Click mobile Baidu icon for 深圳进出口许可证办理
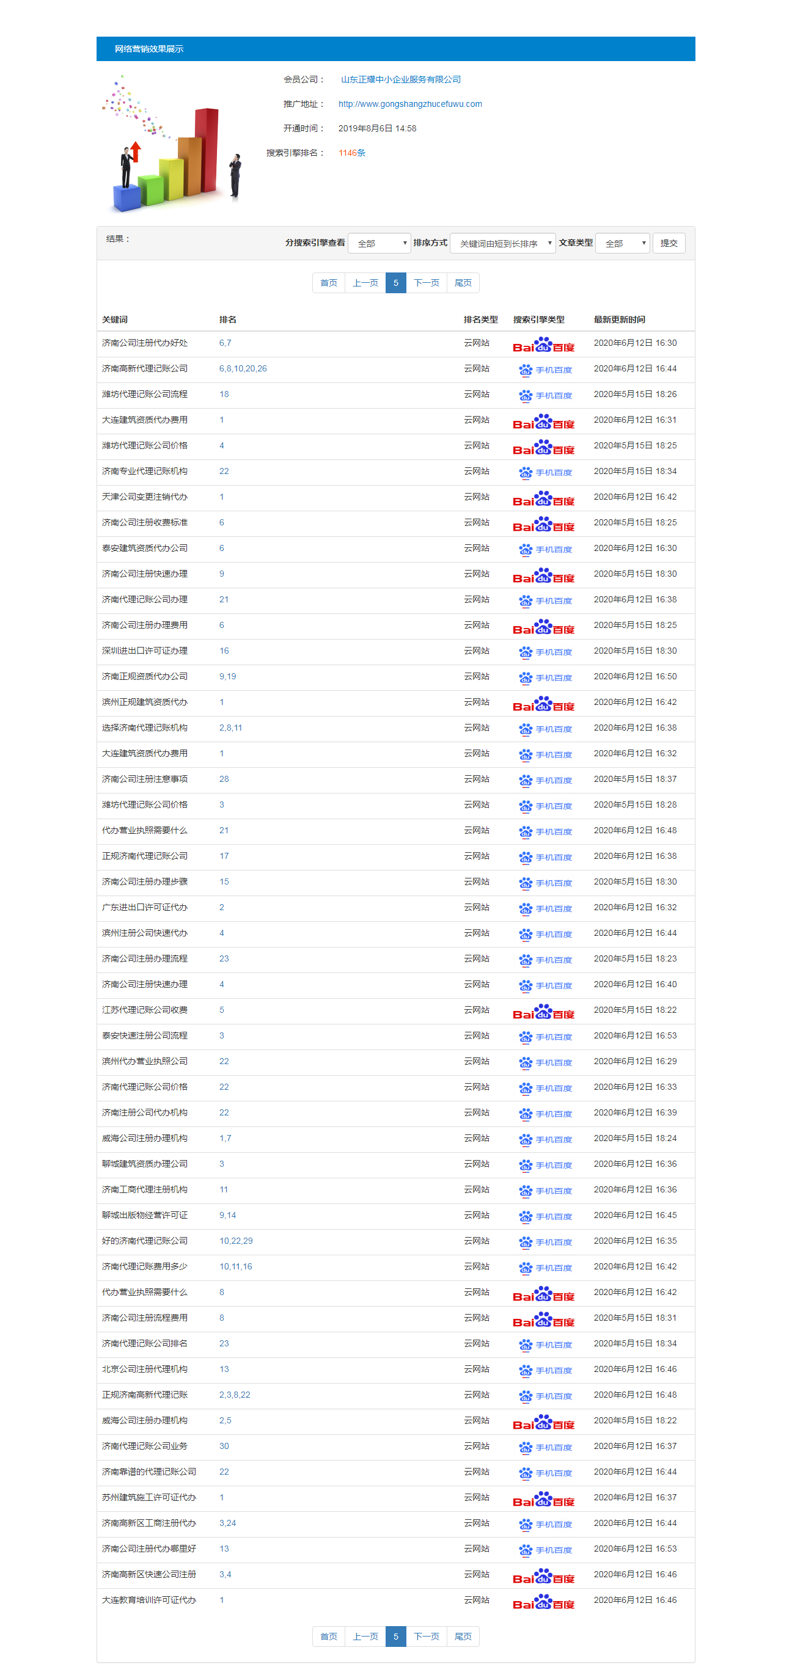This screenshot has height=1675, width=792. [x=545, y=652]
